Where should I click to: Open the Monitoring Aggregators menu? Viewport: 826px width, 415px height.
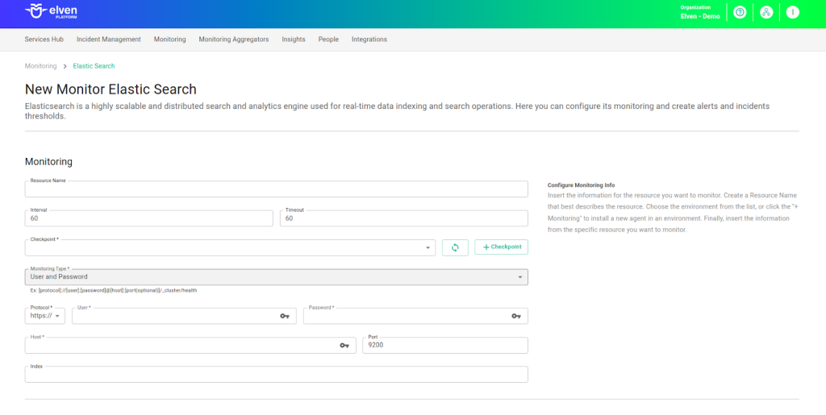(234, 39)
